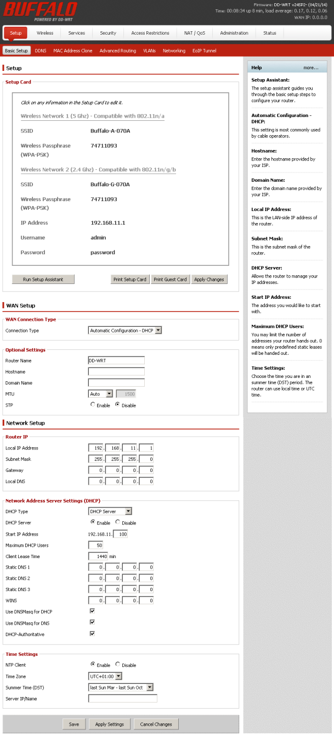Click the 2.4 GHz SSID Buffalo-G-070A

(110, 185)
